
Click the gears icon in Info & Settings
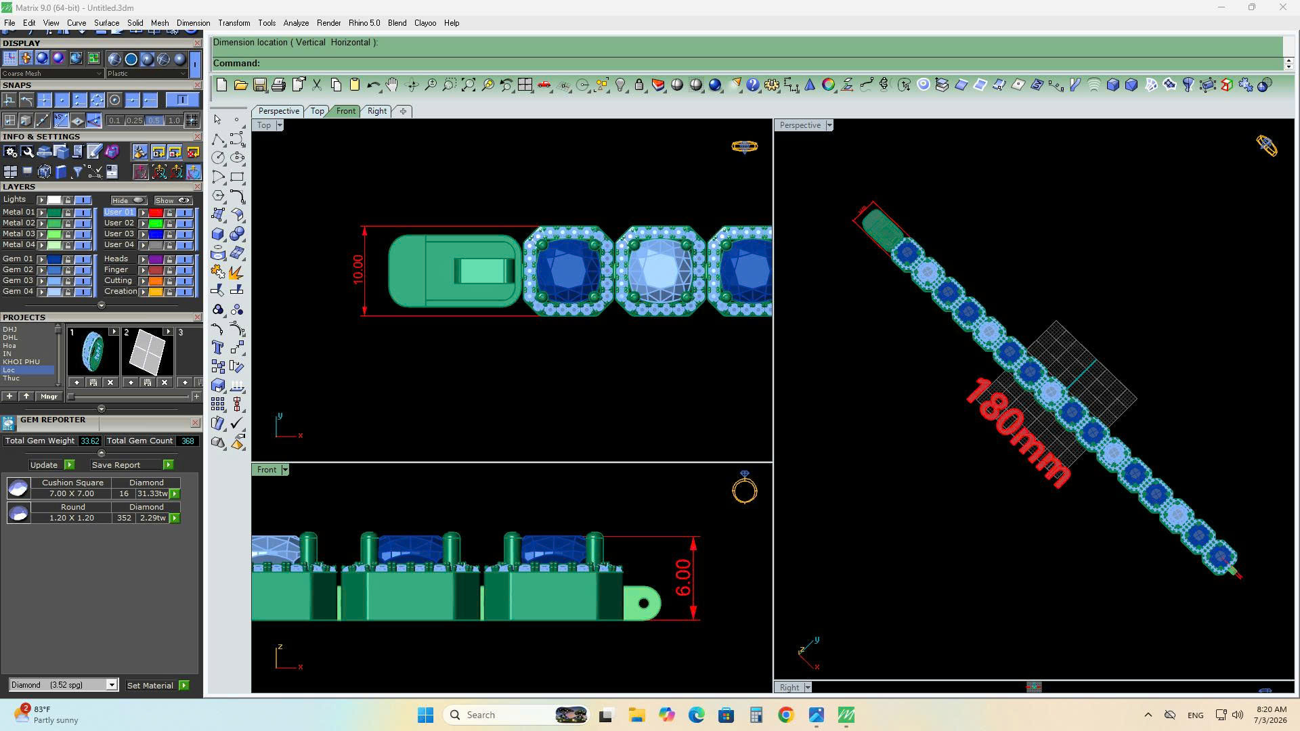click(11, 152)
